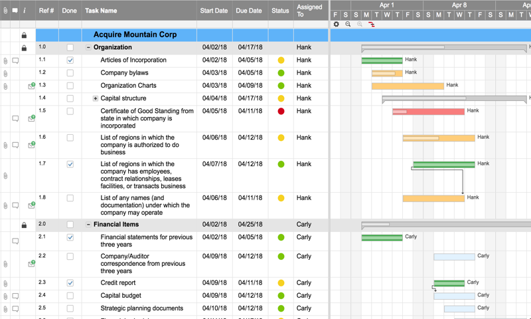The height and width of the screenshot is (319, 531).
Task: Zoom out the Gantt timeline
Action: (x=348, y=25)
